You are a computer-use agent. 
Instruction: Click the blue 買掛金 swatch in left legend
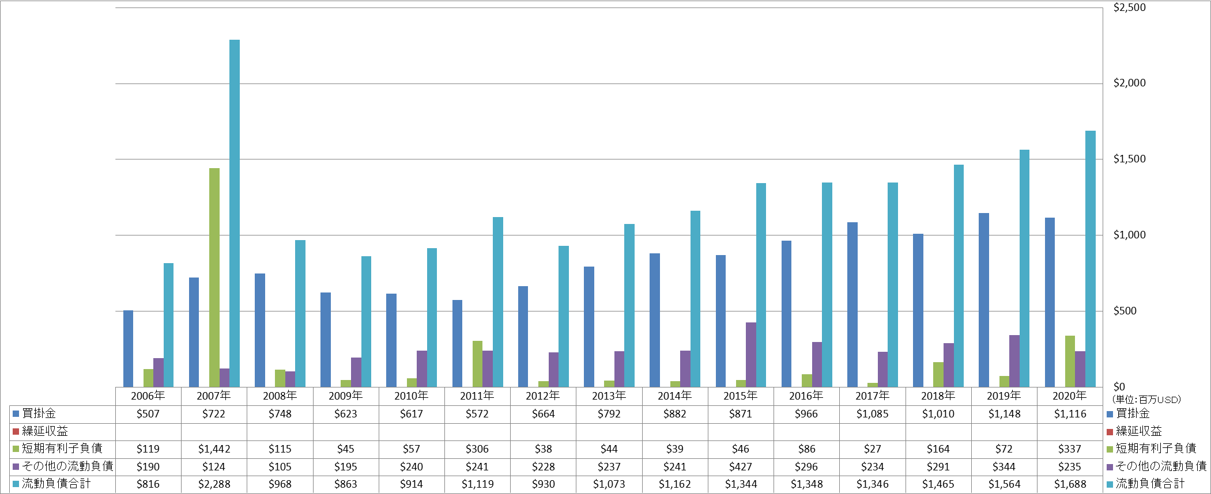[16, 413]
